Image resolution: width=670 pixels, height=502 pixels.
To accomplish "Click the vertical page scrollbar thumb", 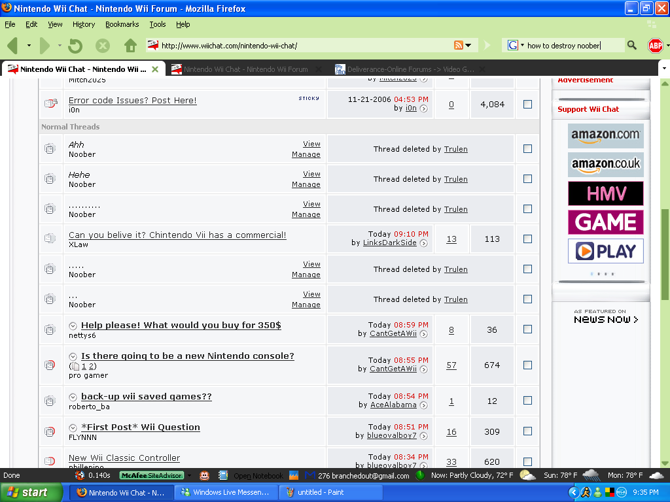I will (665, 254).
